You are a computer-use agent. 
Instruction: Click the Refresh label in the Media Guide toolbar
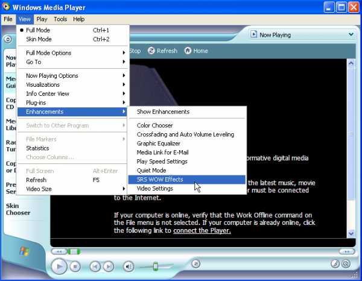point(167,51)
